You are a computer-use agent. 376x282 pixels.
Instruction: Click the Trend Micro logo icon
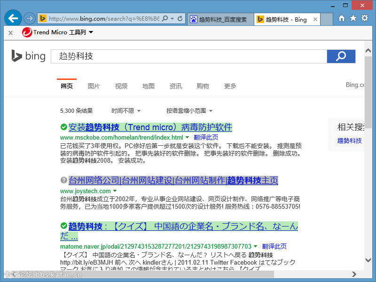pyautogui.click(x=27, y=32)
